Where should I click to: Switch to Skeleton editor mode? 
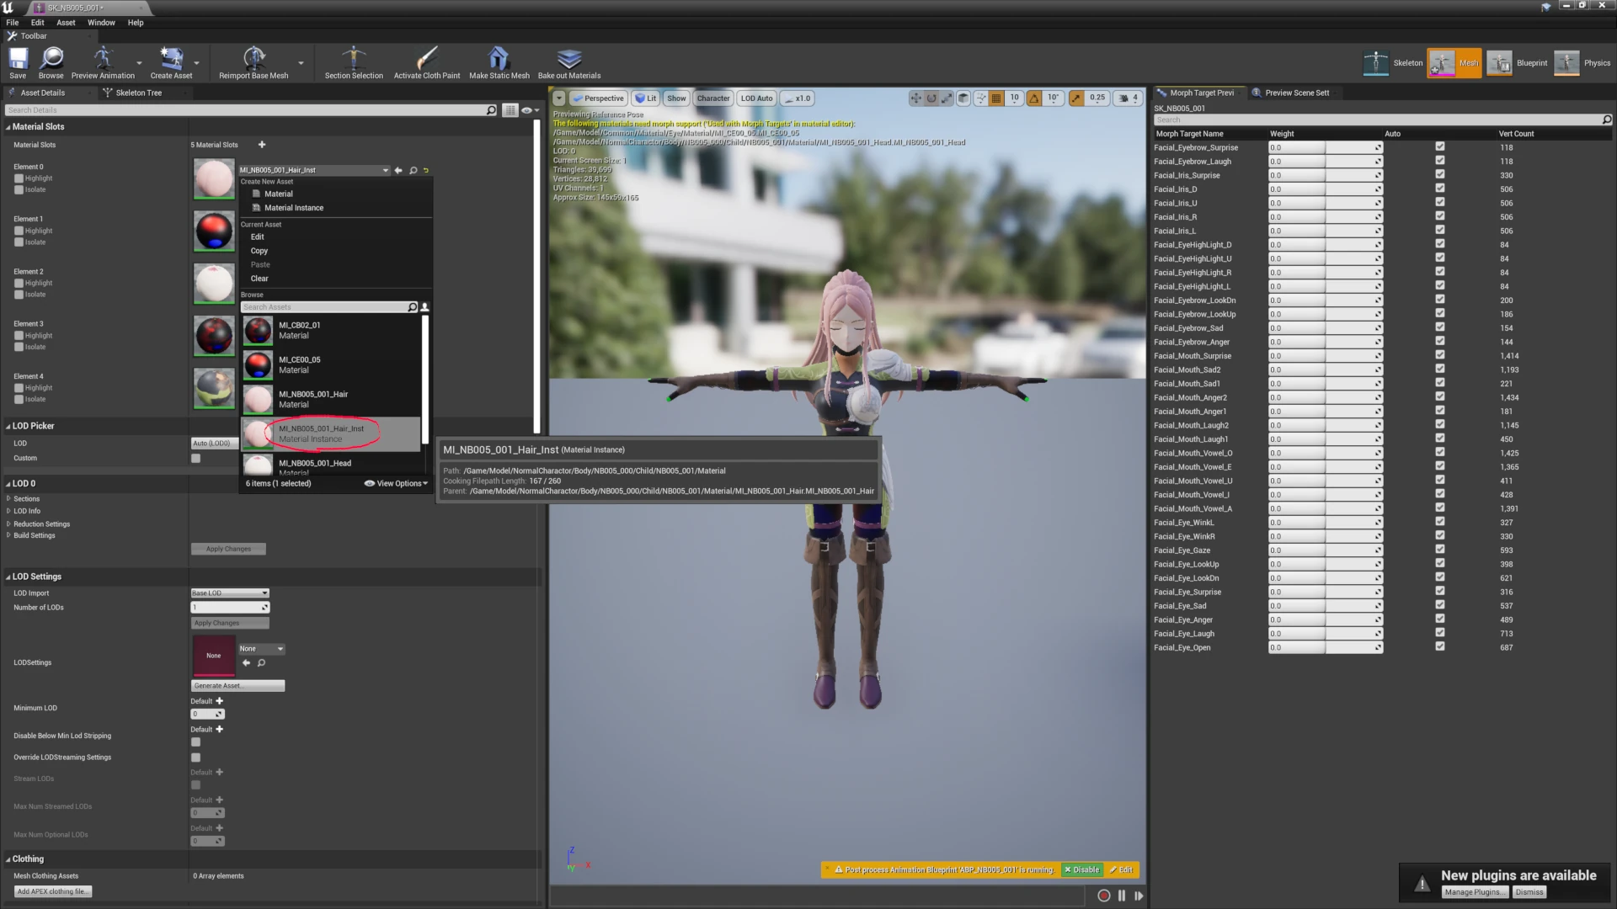coord(1393,63)
